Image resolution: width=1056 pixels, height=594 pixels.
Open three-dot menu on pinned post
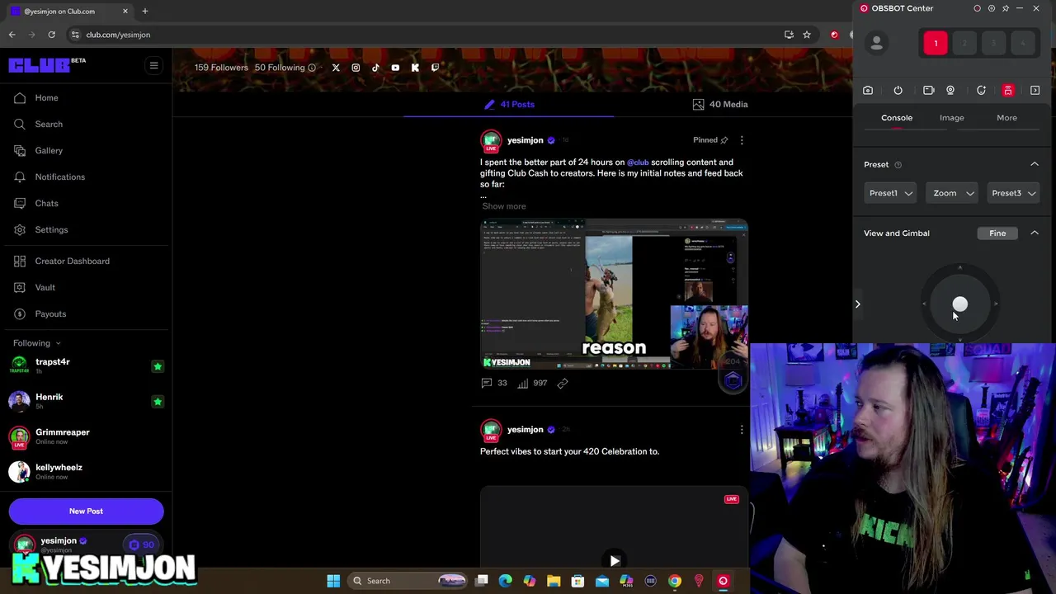(742, 140)
